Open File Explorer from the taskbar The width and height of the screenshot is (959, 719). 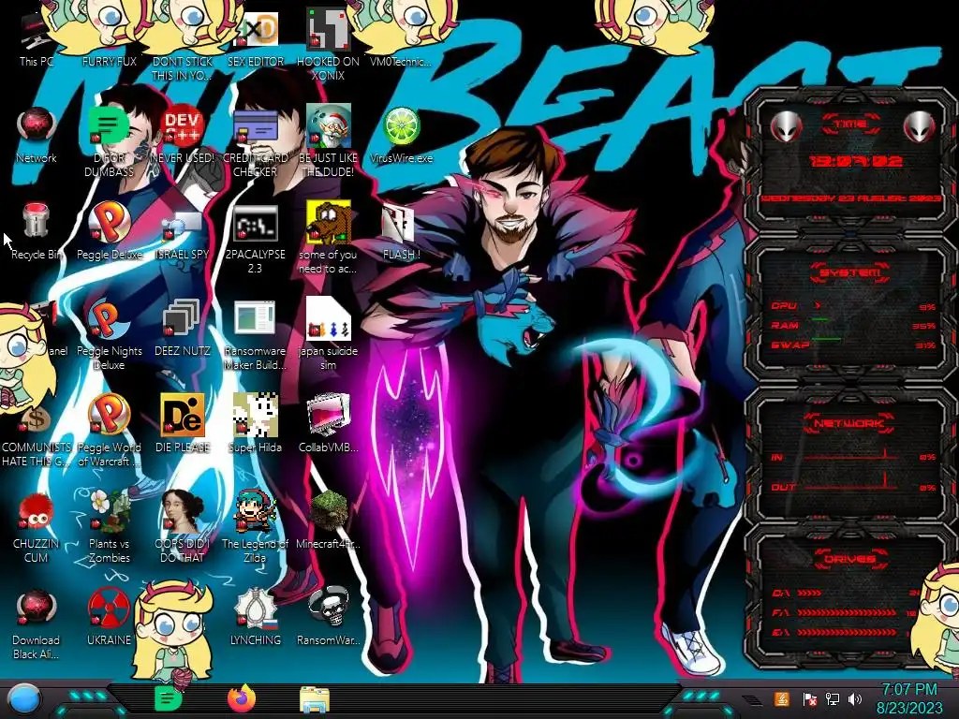pyautogui.click(x=315, y=699)
